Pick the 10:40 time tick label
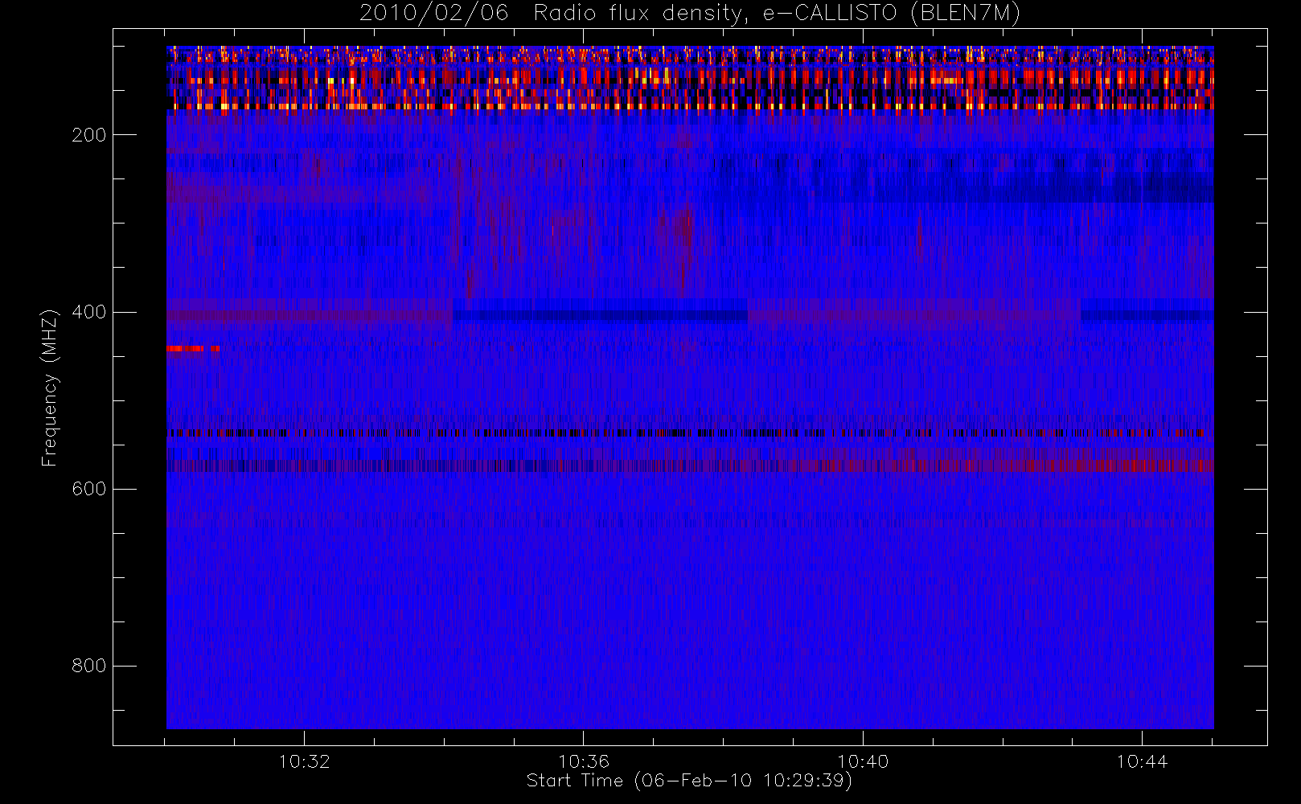 [x=863, y=761]
